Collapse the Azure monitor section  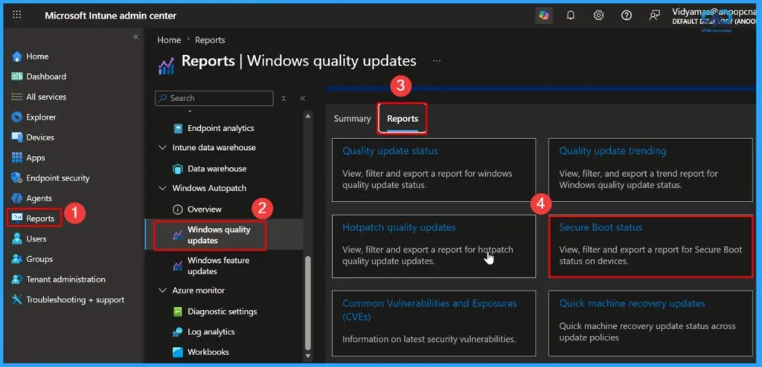(162, 290)
